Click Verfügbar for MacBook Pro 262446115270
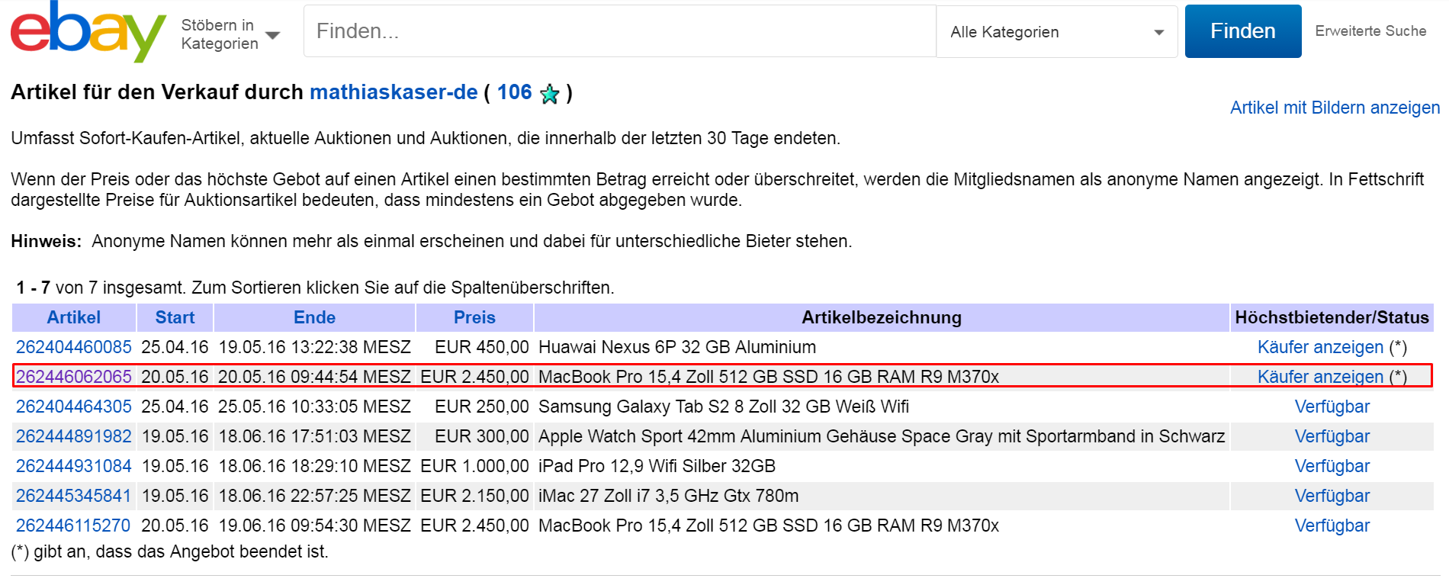 tap(1332, 526)
